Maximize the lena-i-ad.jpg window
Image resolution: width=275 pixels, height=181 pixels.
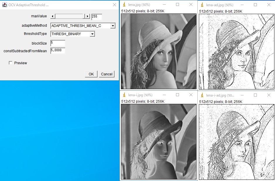255,95
